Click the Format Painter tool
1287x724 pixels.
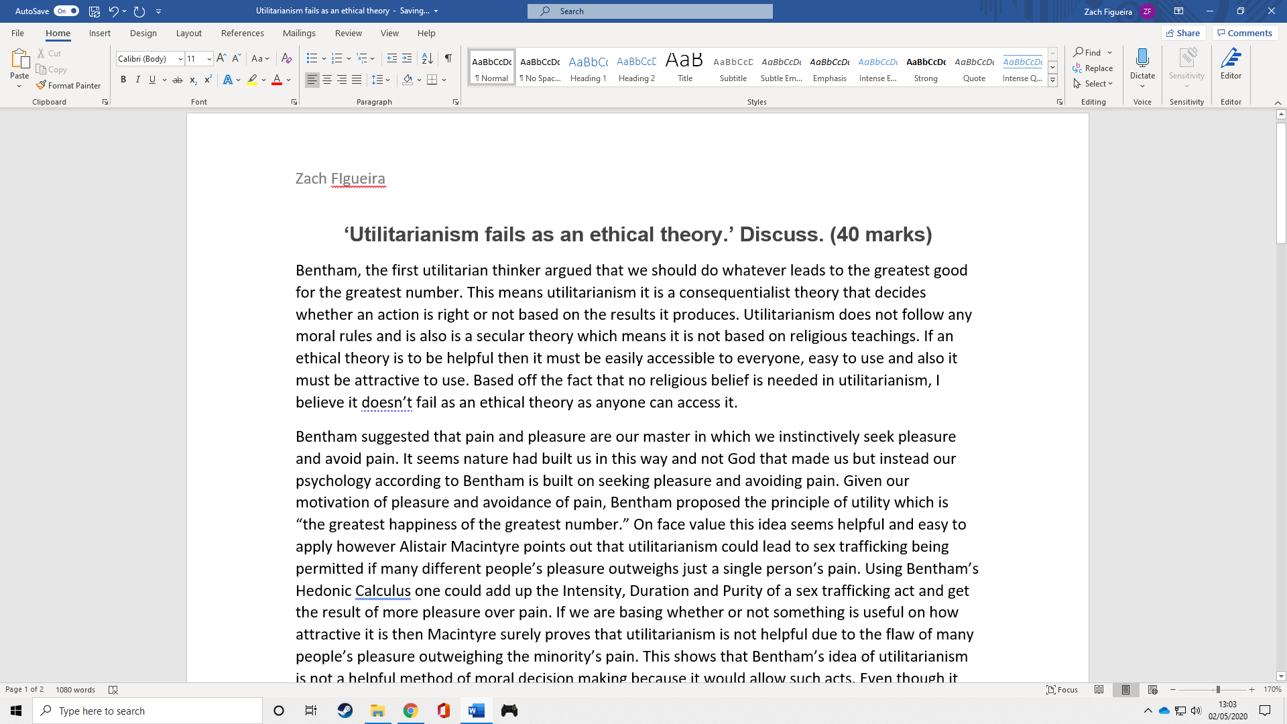(68, 85)
